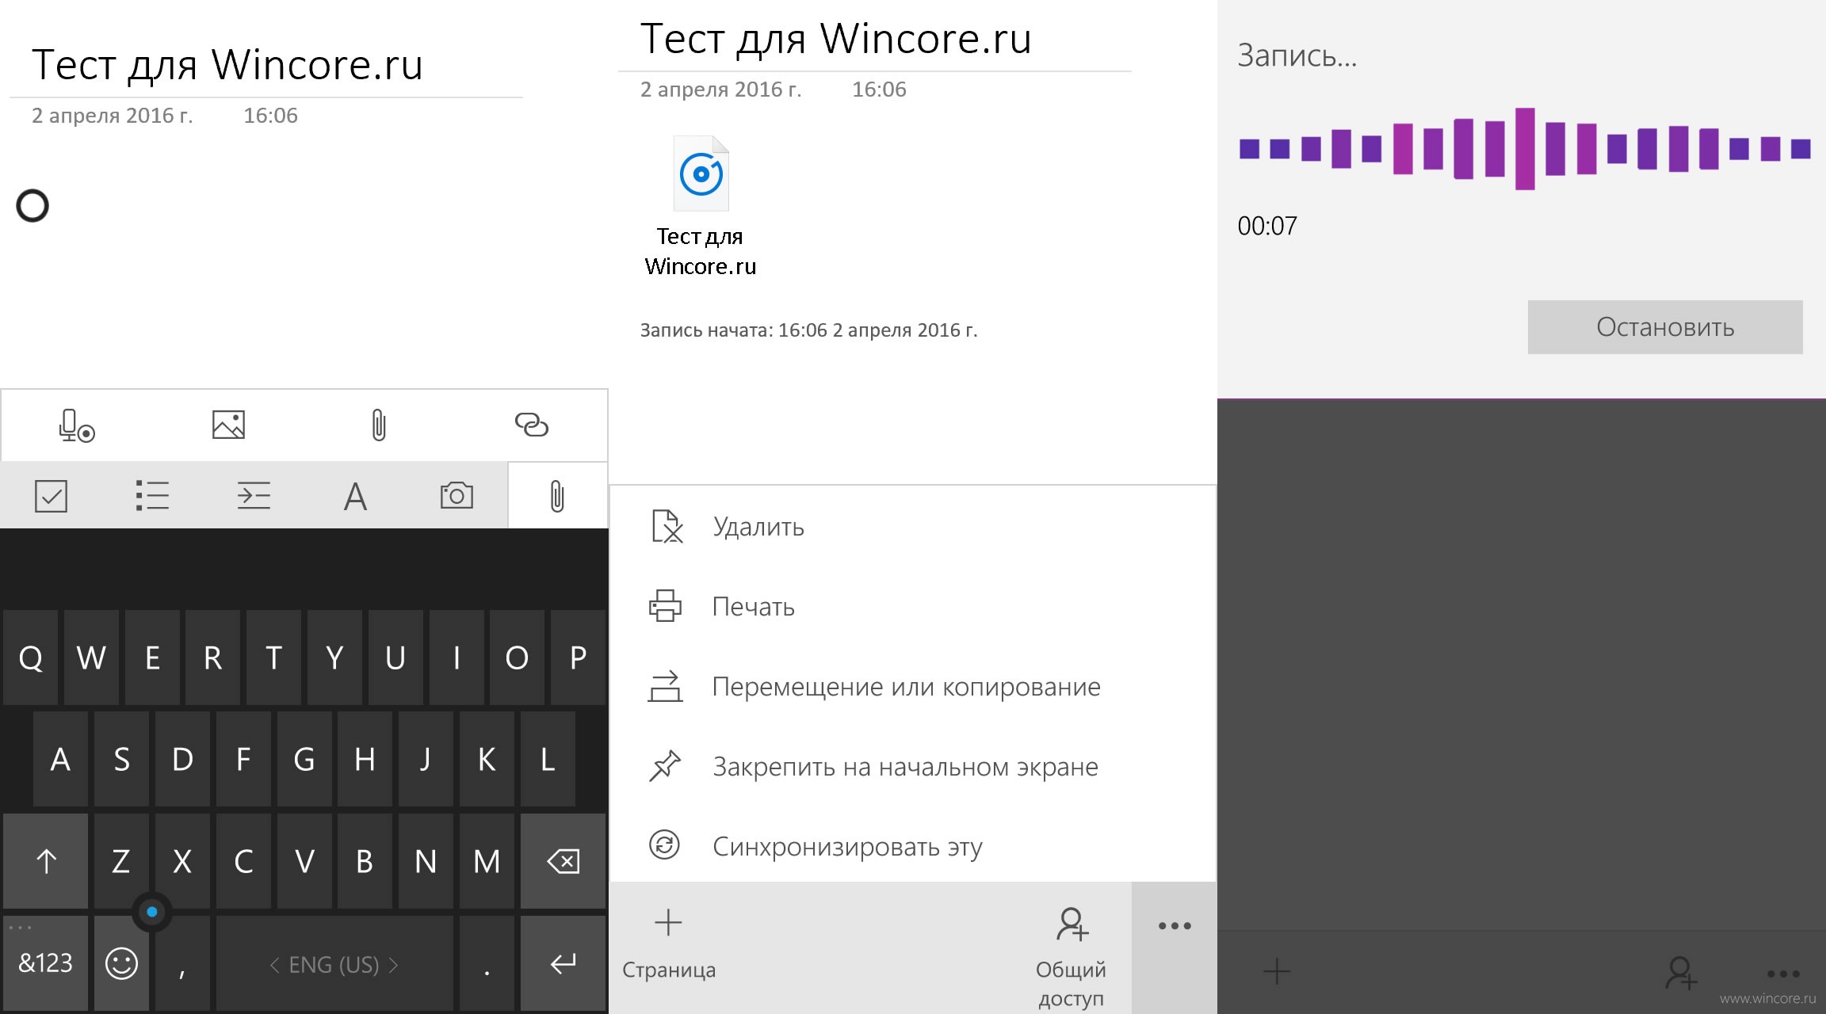Tap the Shift key on keyboard
This screenshot has width=1826, height=1014.
click(x=46, y=861)
